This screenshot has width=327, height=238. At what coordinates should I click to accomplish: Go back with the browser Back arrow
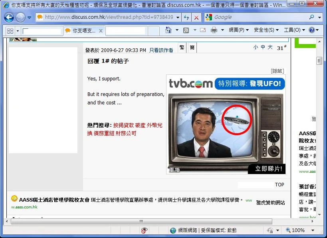coord(9,17)
